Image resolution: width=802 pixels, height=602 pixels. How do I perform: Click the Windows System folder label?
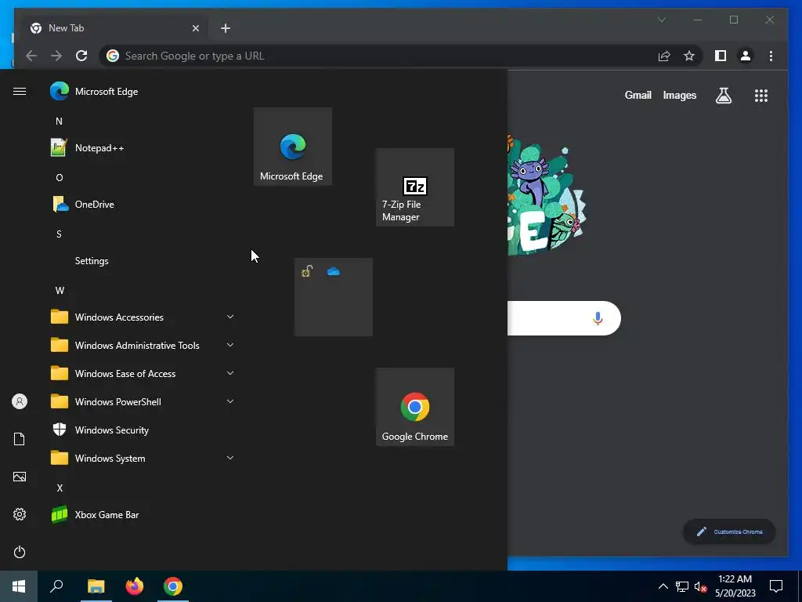coord(110,458)
